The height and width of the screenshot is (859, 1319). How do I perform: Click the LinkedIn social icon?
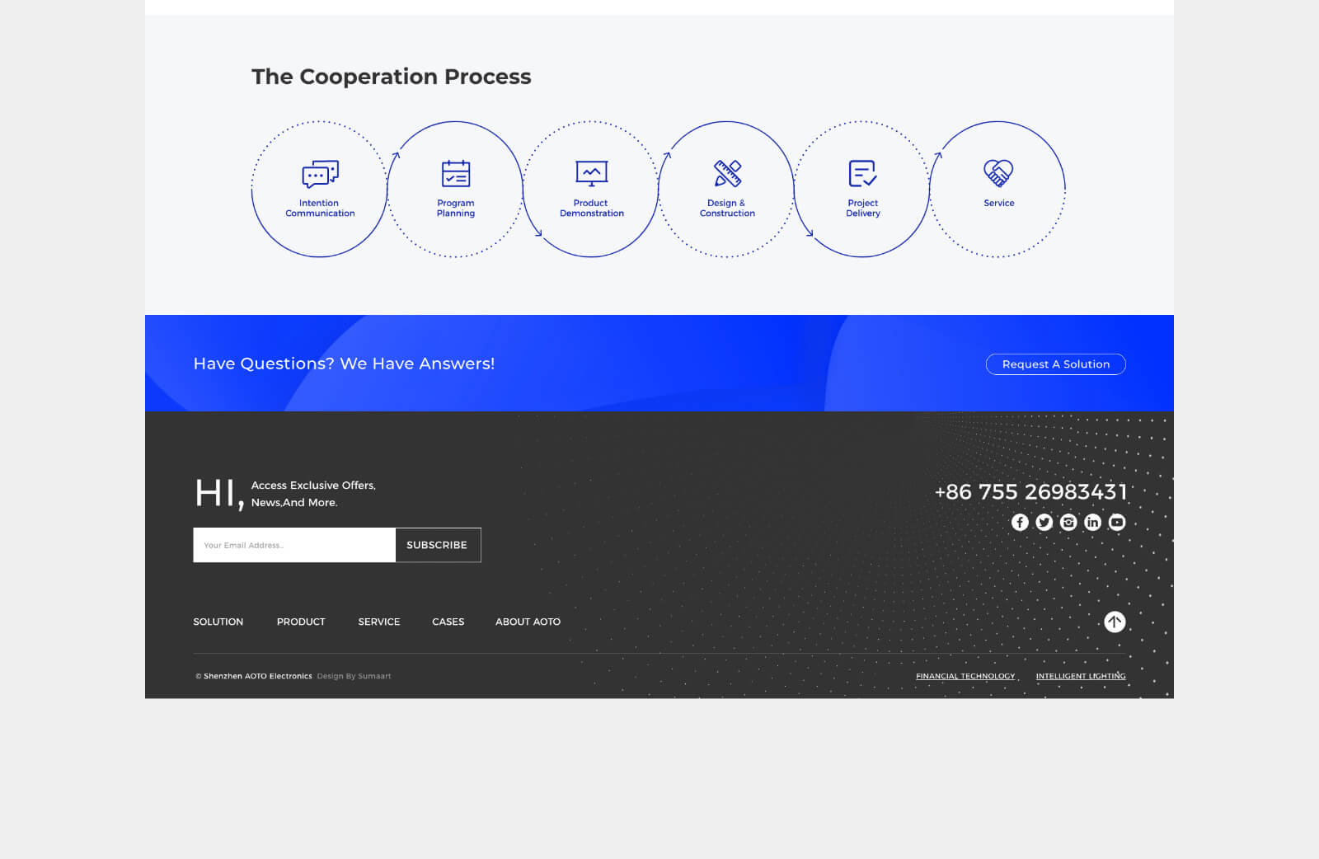click(1093, 522)
